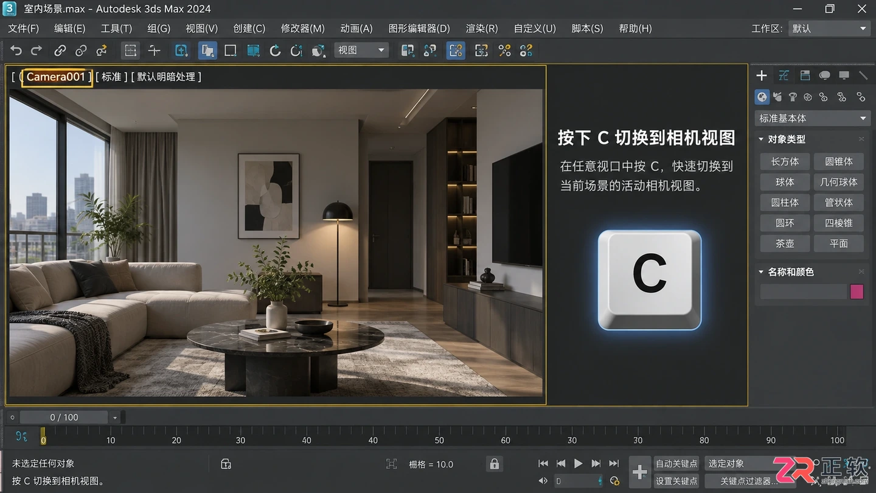Image resolution: width=876 pixels, height=493 pixels.
Task: Open the 图形编辑器(D) menu
Action: 419,29
